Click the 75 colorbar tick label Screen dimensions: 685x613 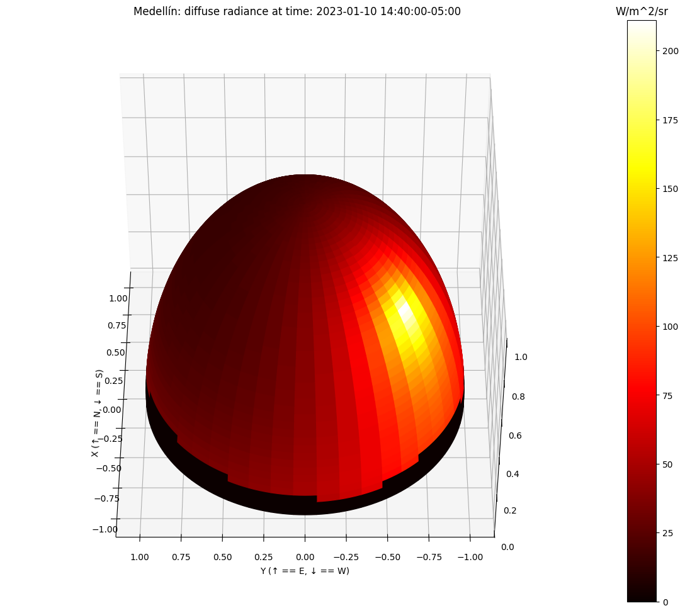[x=667, y=396]
